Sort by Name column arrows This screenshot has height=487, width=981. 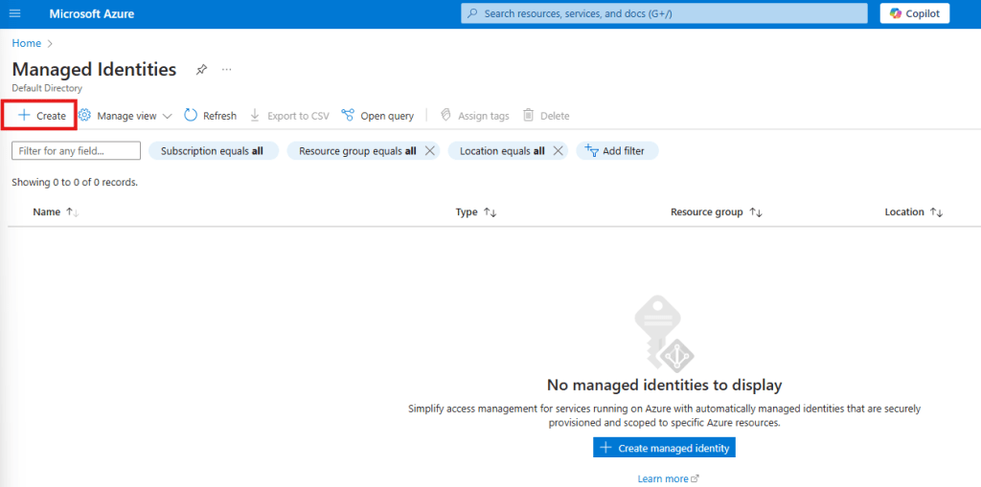[72, 212]
